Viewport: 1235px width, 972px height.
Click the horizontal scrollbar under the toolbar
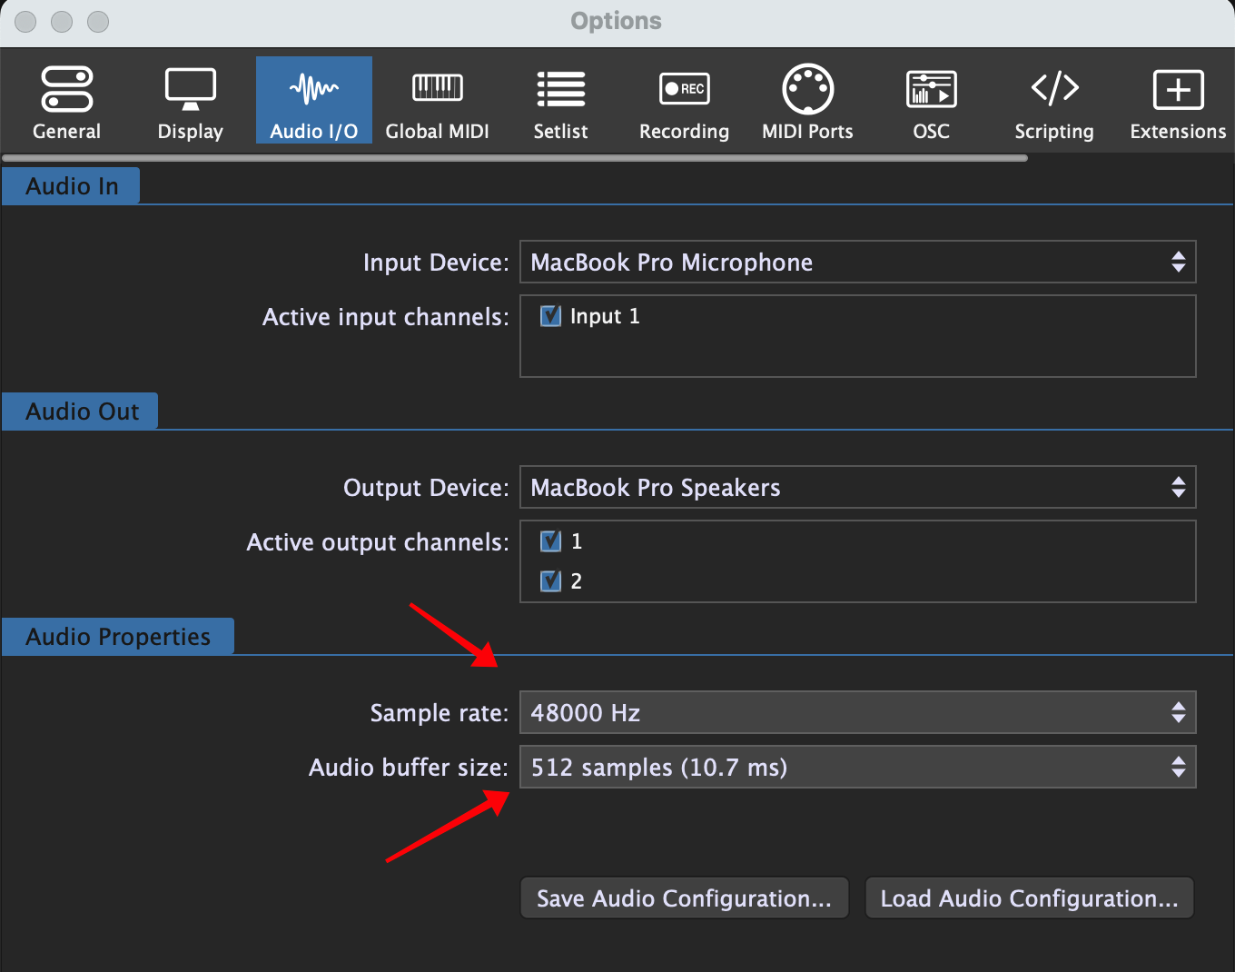pos(515,158)
